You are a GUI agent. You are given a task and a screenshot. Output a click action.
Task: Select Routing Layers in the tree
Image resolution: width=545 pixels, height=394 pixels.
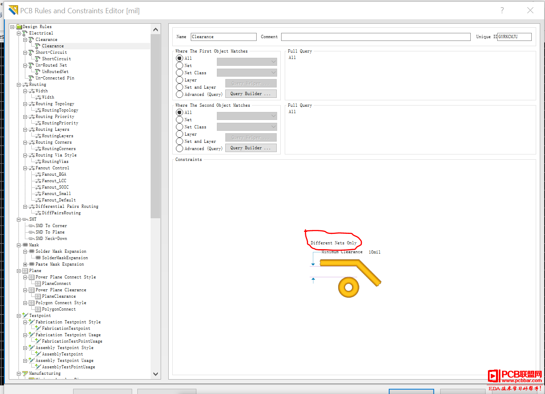click(52, 130)
